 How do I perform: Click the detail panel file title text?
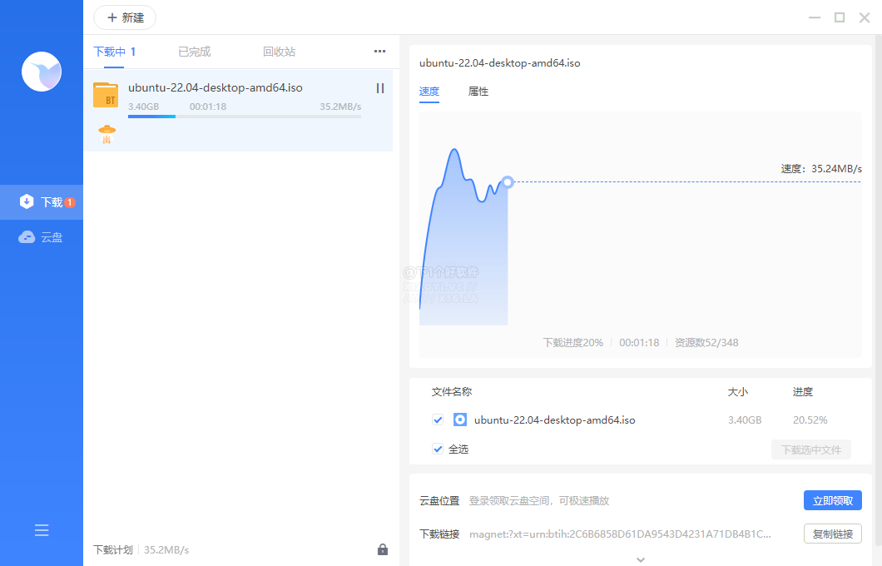[x=499, y=63]
